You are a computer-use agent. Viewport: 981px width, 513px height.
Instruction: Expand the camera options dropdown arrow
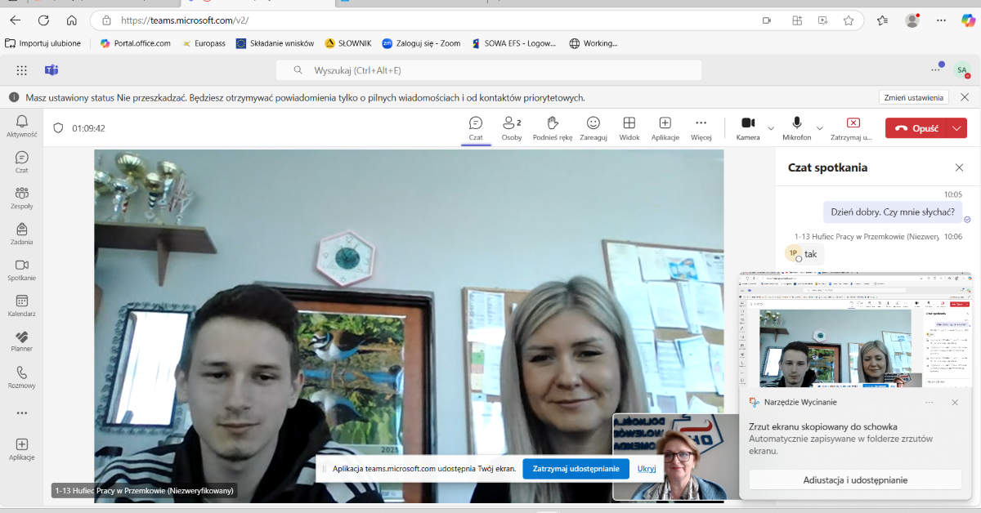(771, 128)
